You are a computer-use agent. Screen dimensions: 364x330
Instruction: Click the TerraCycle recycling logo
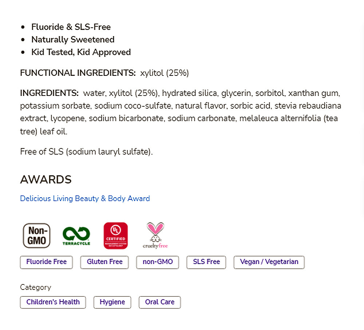tap(76, 236)
